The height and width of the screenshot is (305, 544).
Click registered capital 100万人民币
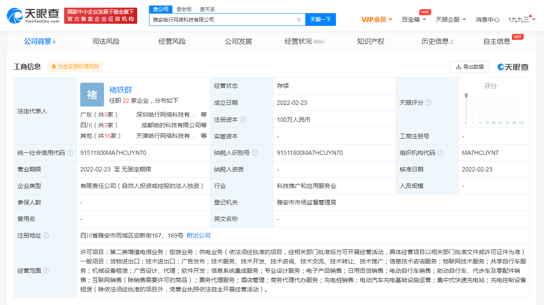coord(293,120)
